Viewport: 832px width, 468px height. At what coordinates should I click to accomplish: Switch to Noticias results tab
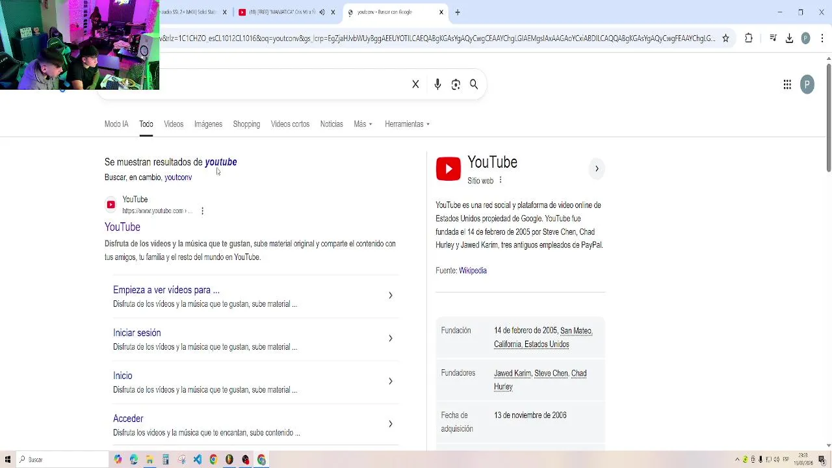(x=331, y=124)
